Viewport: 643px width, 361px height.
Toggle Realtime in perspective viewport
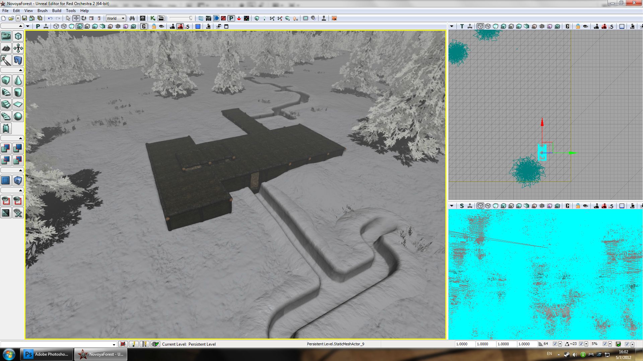[46, 26]
